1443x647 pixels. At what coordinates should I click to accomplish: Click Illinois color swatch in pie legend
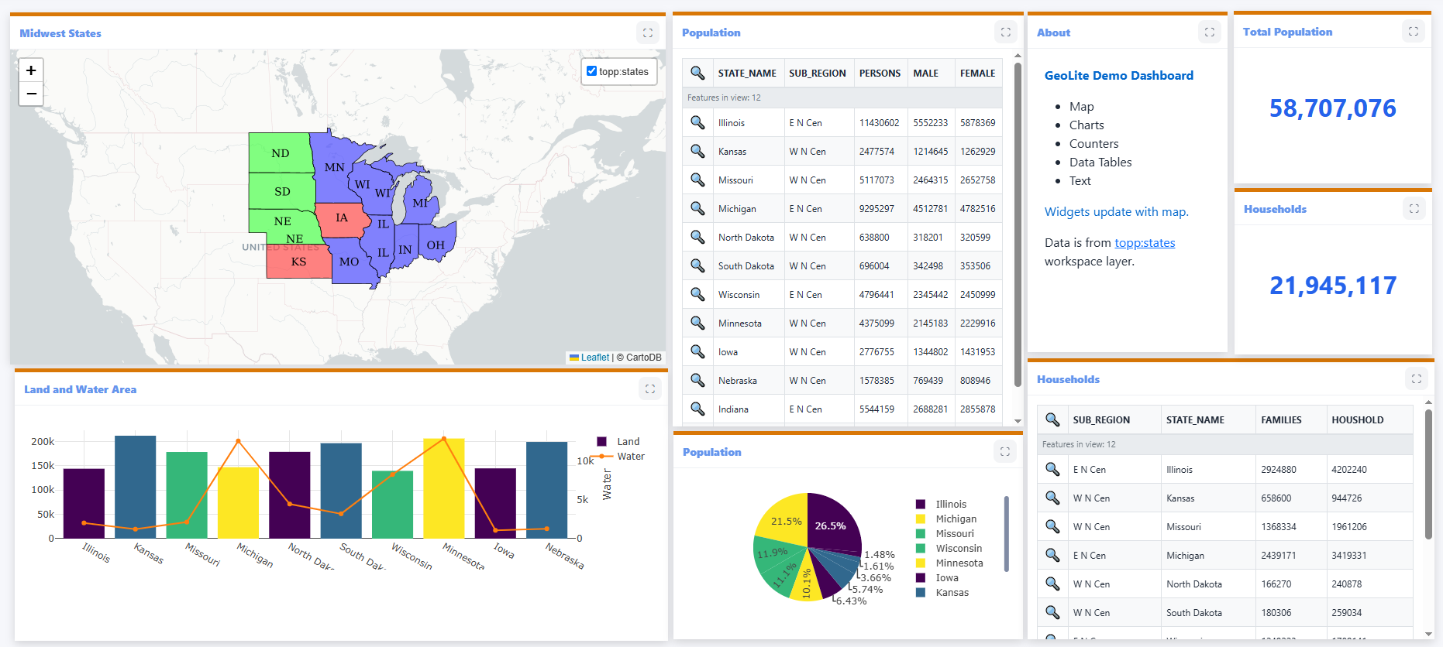921,505
